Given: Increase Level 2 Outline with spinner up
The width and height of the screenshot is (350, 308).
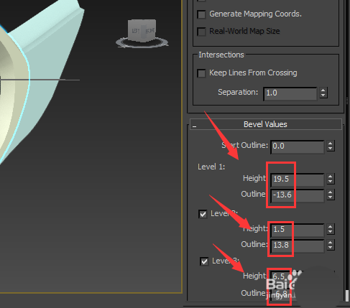Looking at the screenshot, I should pyautogui.click(x=331, y=243).
